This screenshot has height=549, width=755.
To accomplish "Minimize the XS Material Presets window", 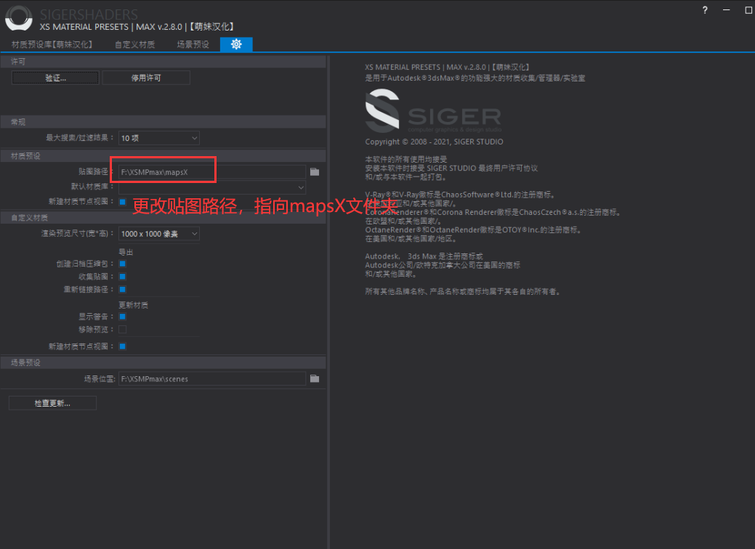I will pyautogui.click(x=726, y=10).
